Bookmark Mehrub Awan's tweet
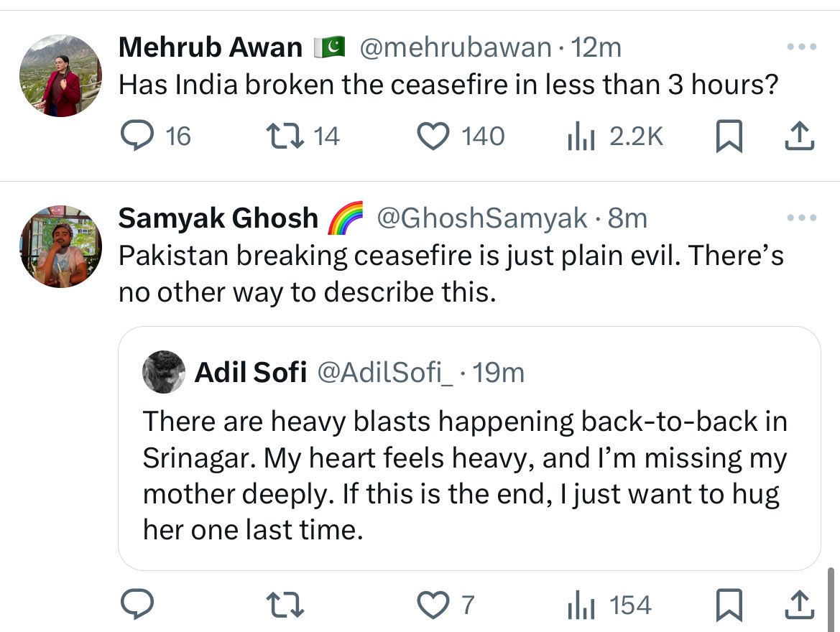Viewport: 840px width, 632px height. (x=729, y=136)
